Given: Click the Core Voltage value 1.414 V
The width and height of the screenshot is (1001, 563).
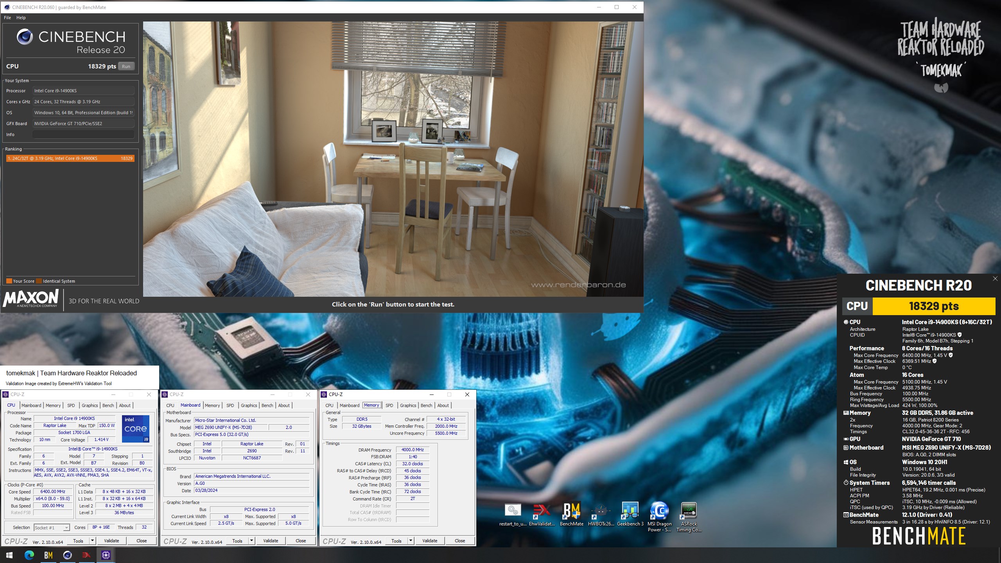Looking at the screenshot, I should click(101, 439).
